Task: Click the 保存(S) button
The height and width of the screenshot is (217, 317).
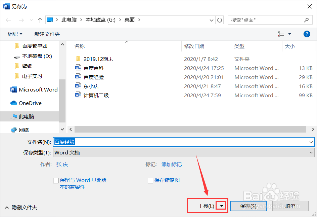Action: click(x=248, y=206)
